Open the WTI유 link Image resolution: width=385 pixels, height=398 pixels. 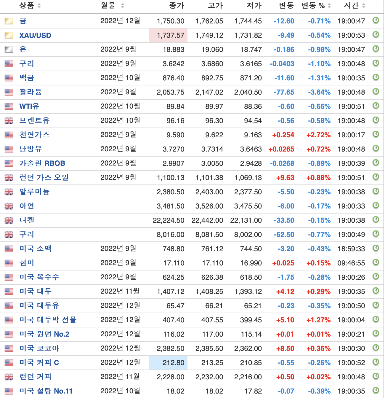29,106
